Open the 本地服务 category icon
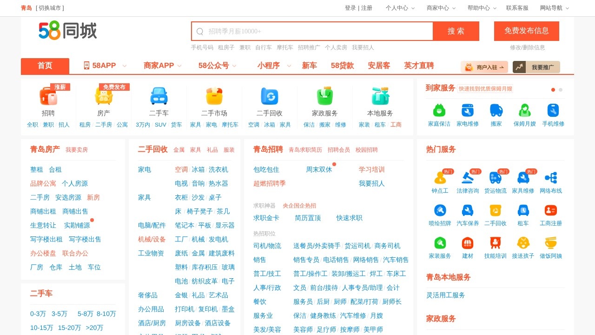This screenshot has height=335, width=595. (x=380, y=96)
